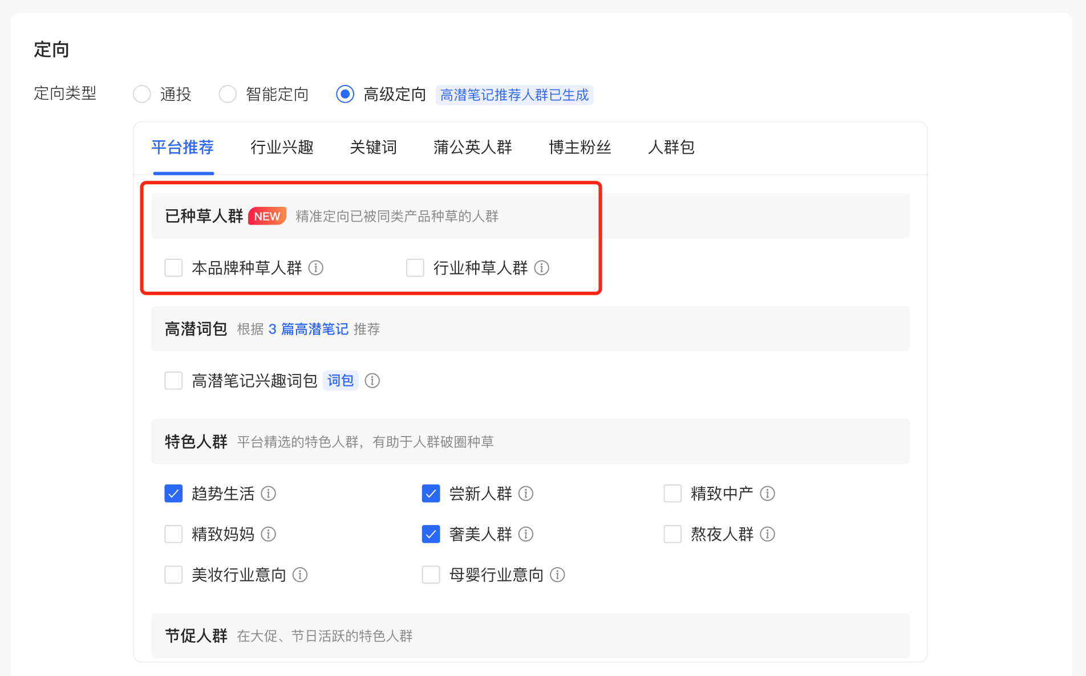Check the 本品牌种草人群 checkbox

(173, 268)
